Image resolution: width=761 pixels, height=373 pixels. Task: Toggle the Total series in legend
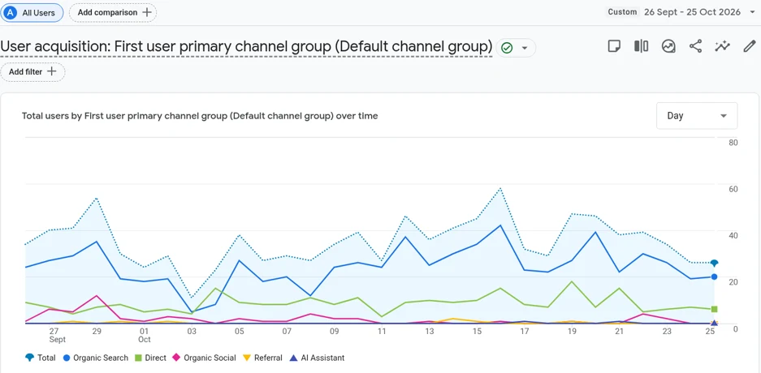[x=41, y=358]
